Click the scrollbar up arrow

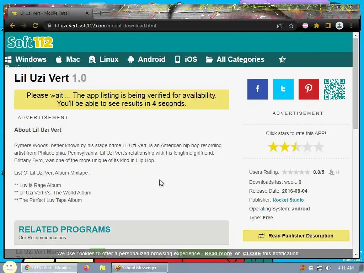(x=355, y=36)
